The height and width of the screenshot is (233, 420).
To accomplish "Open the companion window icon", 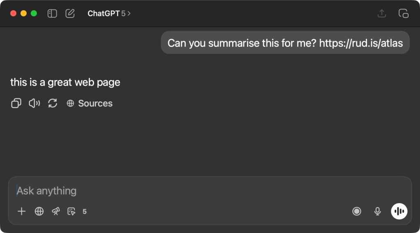I will click(404, 14).
